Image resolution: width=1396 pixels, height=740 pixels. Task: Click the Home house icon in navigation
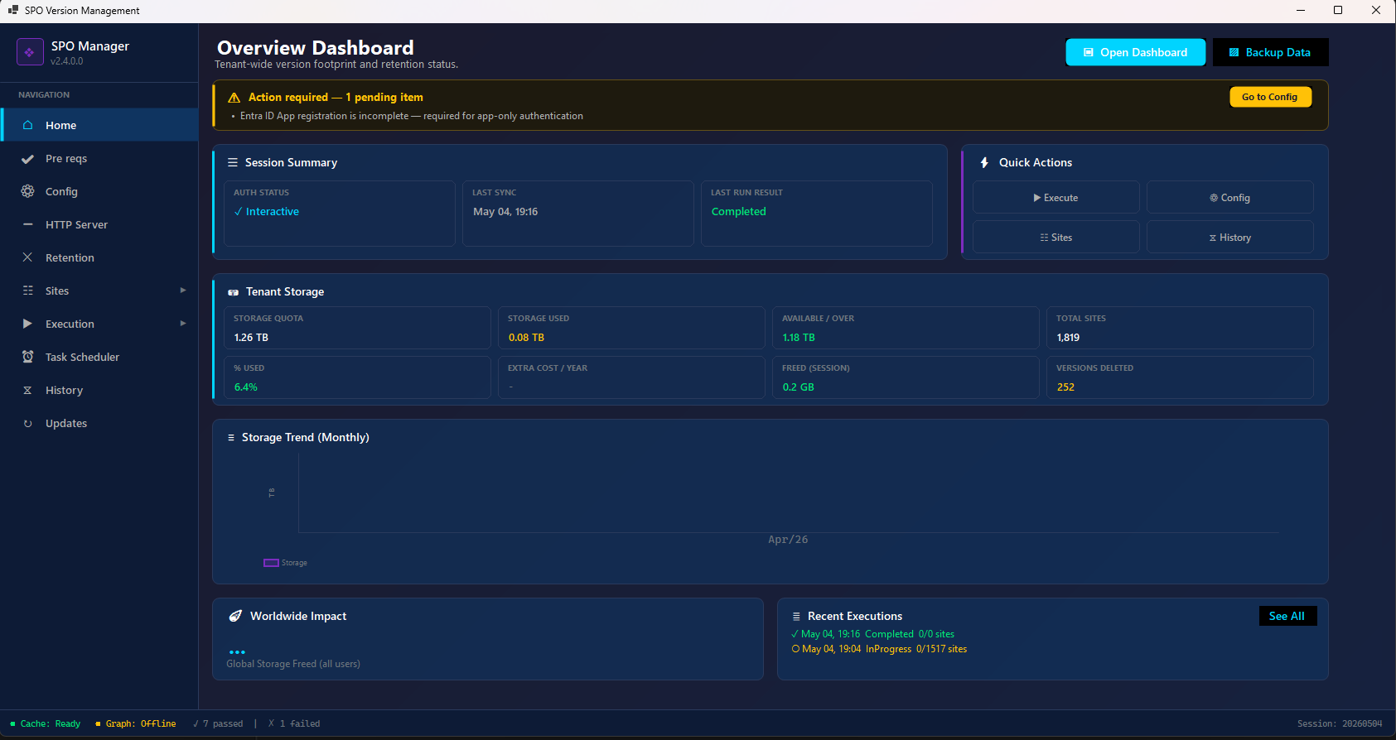click(x=27, y=125)
